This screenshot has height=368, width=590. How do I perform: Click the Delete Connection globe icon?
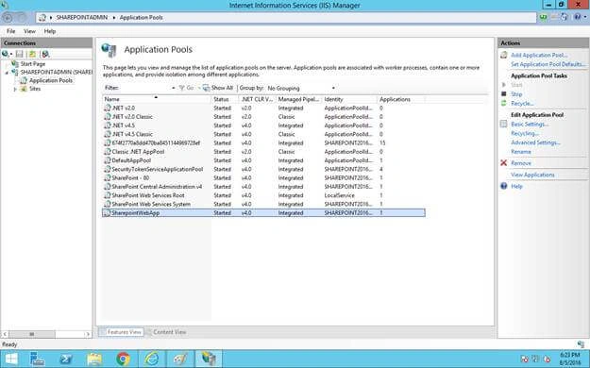(x=45, y=54)
